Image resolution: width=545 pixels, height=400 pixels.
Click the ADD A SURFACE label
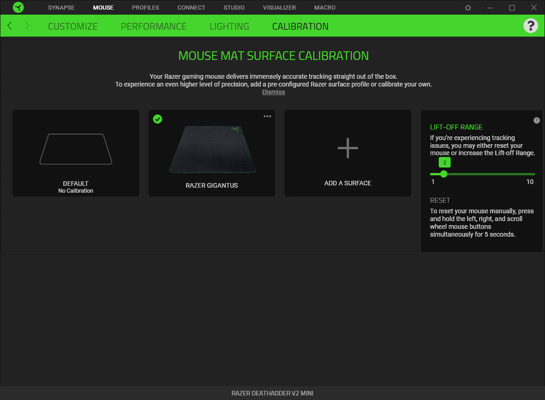(348, 183)
